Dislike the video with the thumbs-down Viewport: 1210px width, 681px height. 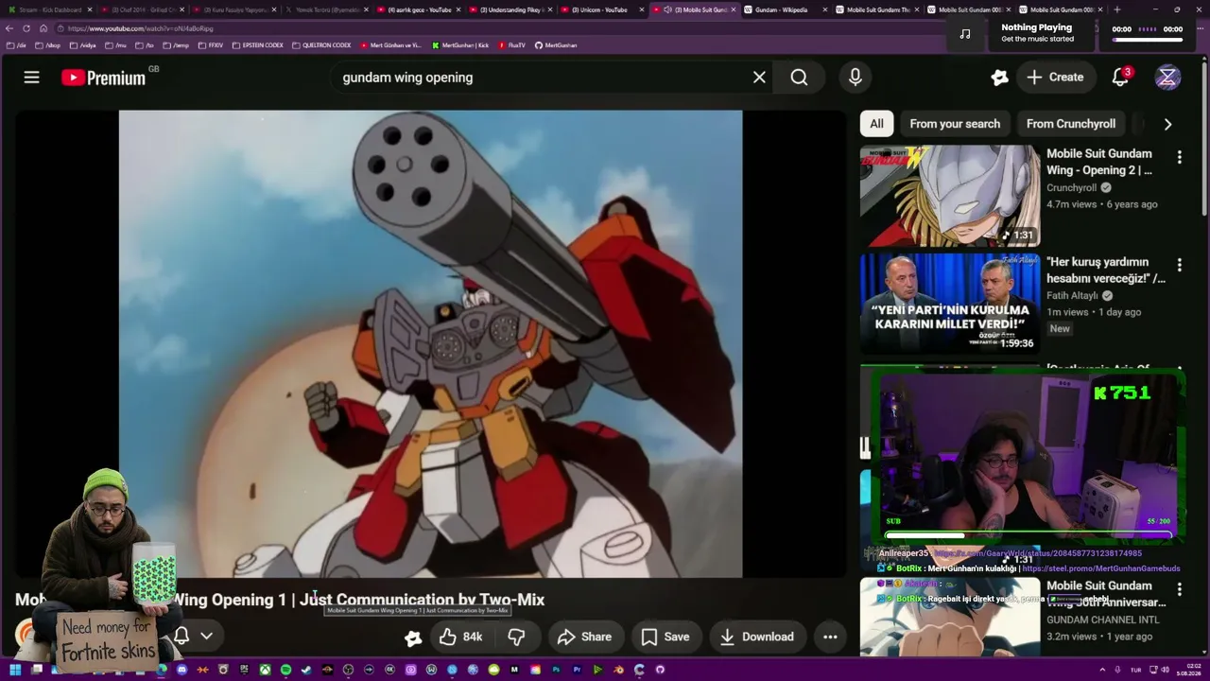(x=516, y=637)
